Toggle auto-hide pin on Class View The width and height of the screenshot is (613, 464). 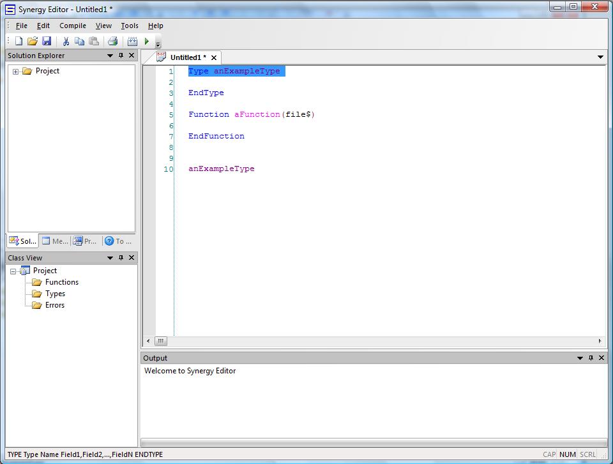pos(121,258)
